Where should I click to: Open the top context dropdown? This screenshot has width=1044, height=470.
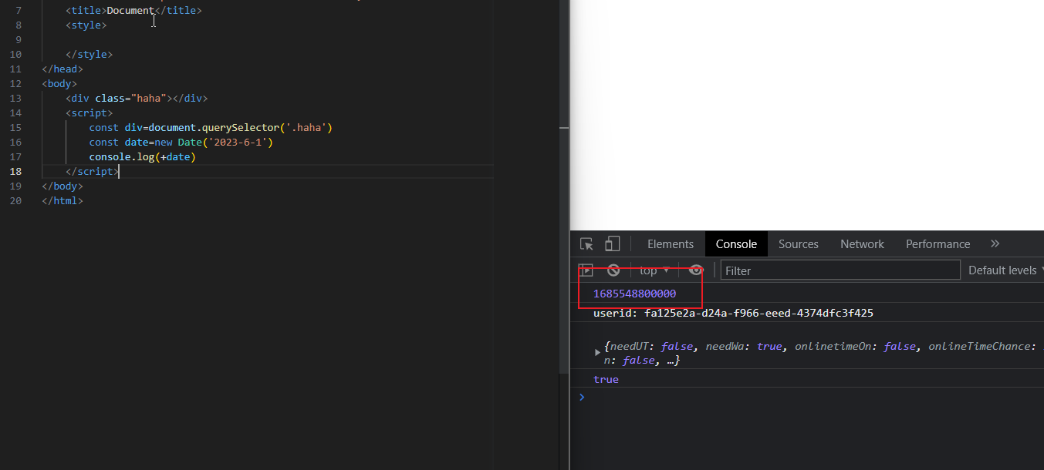coord(654,270)
